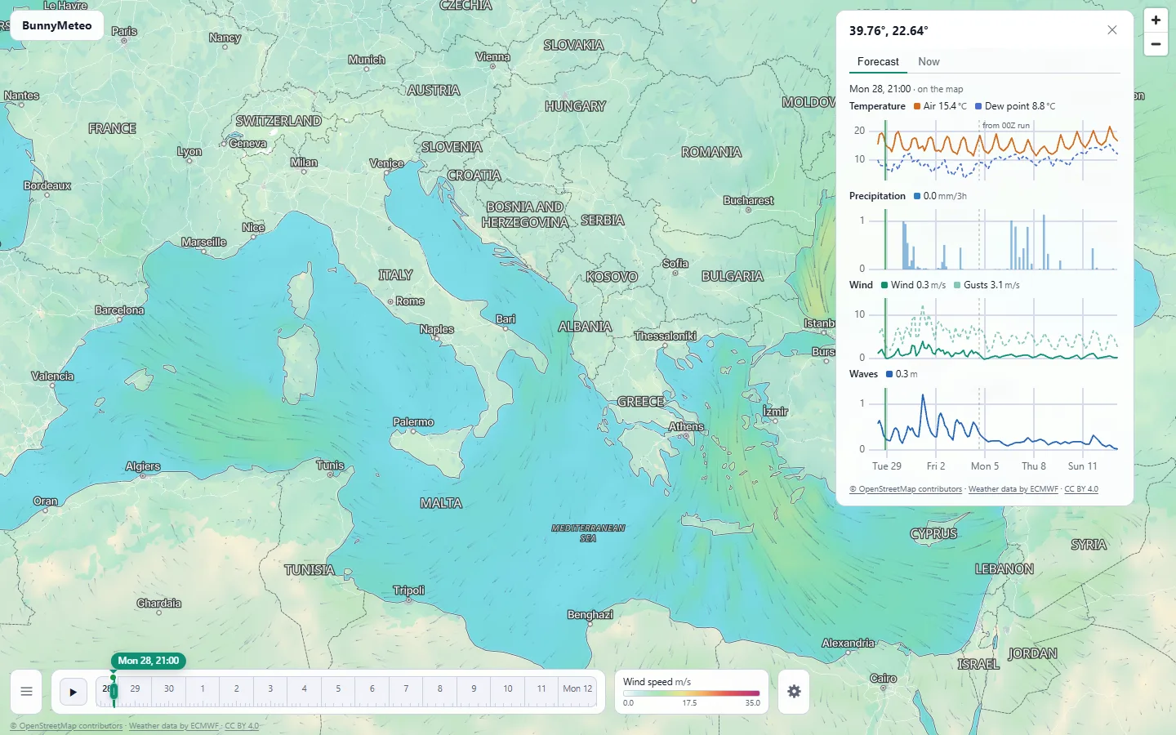Play the forecast timeline animation
The image size is (1176, 735).
coord(73,692)
